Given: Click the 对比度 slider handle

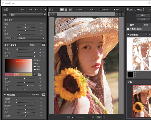Looking at the screenshot, I should (x=26, y=116).
